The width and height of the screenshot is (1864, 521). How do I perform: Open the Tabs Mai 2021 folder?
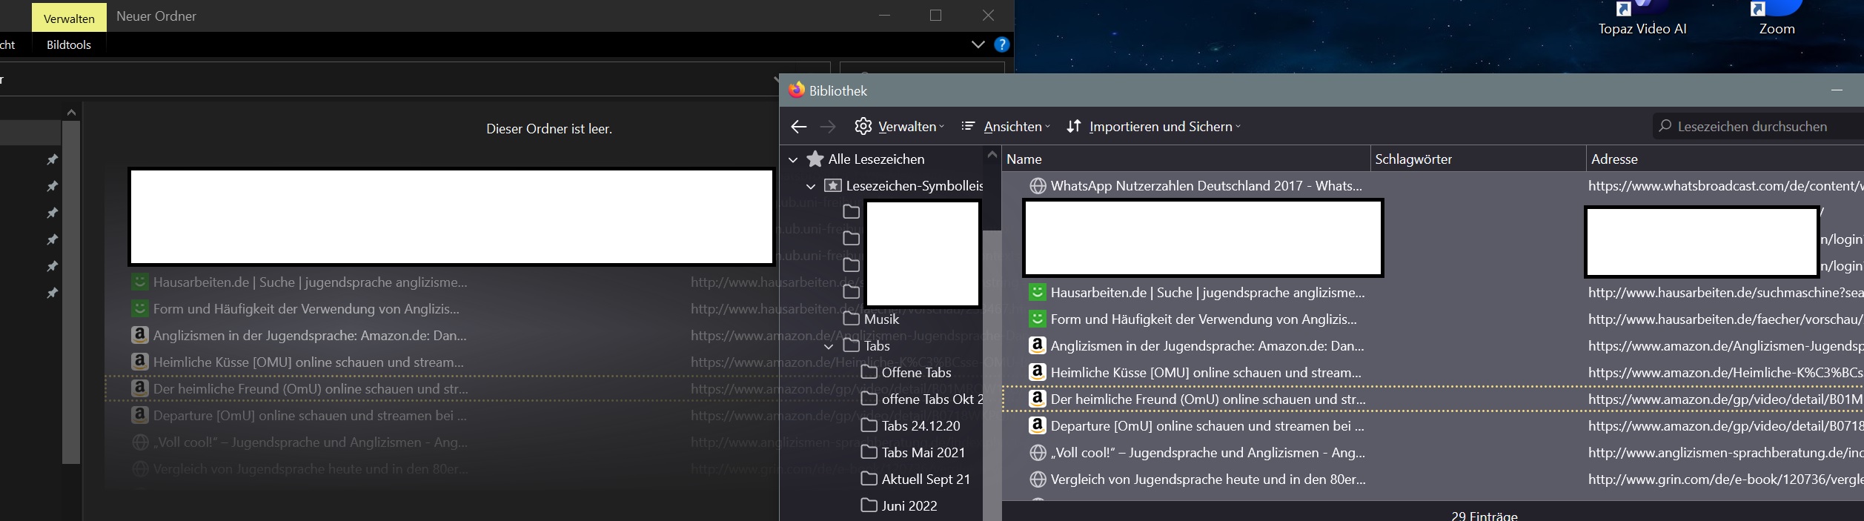[x=913, y=453]
